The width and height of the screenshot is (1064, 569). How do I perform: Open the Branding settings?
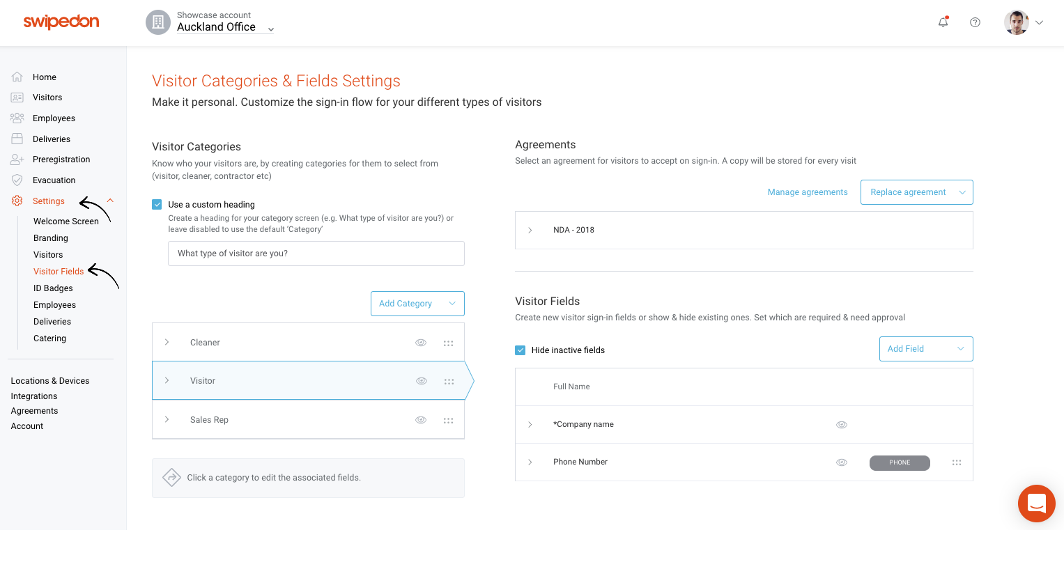[51, 238]
